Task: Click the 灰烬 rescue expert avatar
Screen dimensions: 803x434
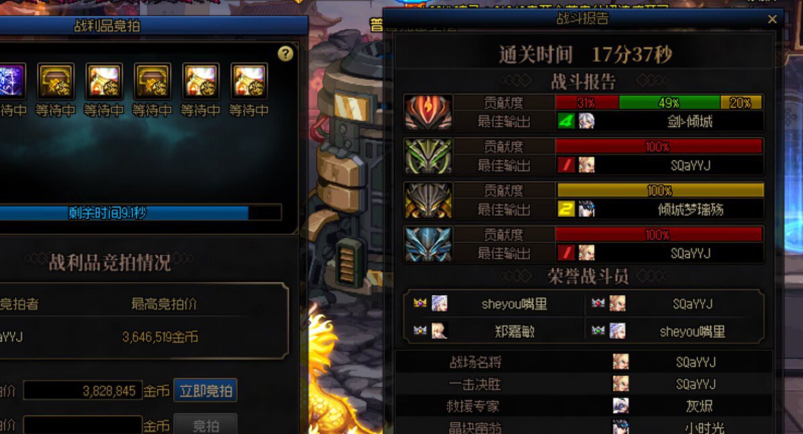Action: click(x=620, y=406)
